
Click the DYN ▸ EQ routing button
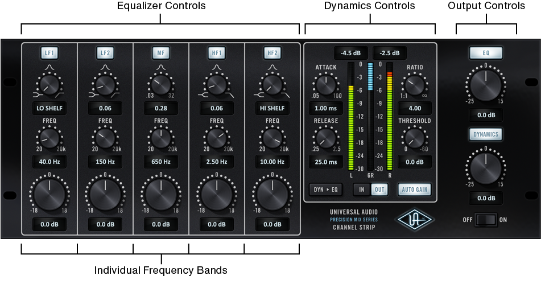tap(326, 190)
